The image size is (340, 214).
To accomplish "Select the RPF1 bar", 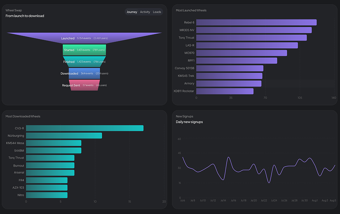I will [x=237, y=61].
